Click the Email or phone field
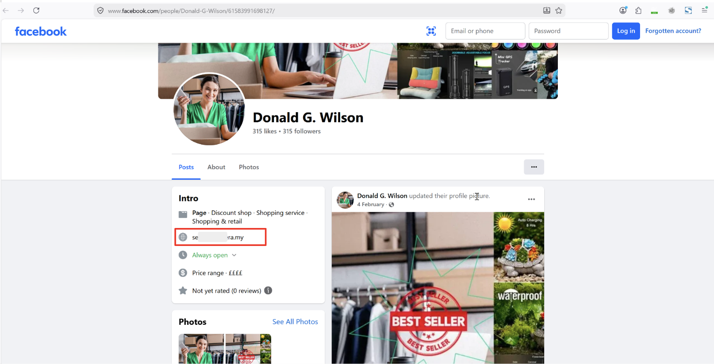 [x=485, y=31]
